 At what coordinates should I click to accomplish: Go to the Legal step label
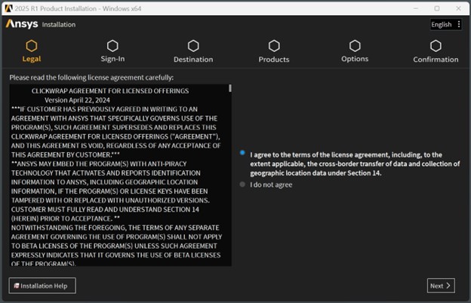pyautogui.click(x=32, y=59)
